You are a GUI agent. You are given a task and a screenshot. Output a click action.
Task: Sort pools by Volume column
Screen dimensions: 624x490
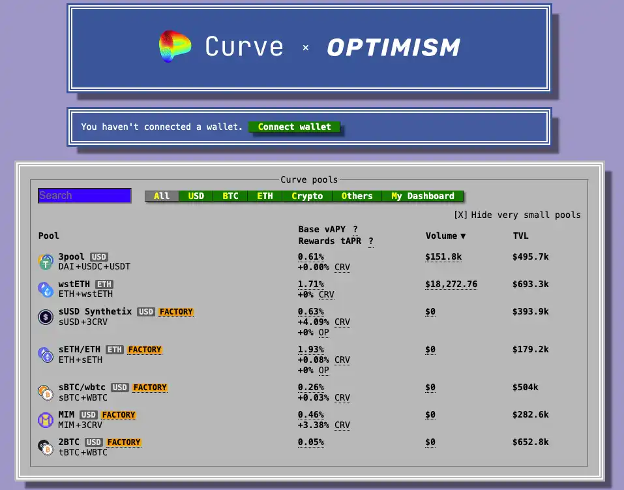click(x=445, y=236)
